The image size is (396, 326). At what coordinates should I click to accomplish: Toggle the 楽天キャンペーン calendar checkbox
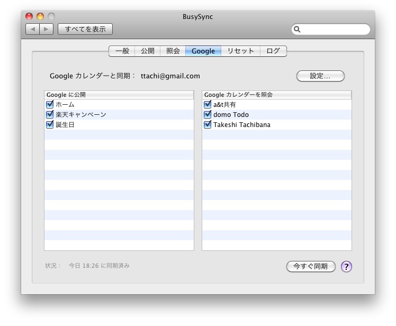click(x=50, y=115)
